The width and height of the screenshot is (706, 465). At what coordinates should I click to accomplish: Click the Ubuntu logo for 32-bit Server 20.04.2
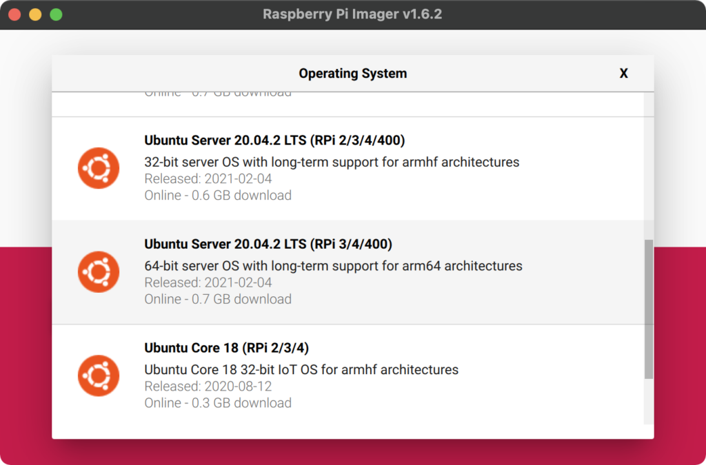(99, 167)
